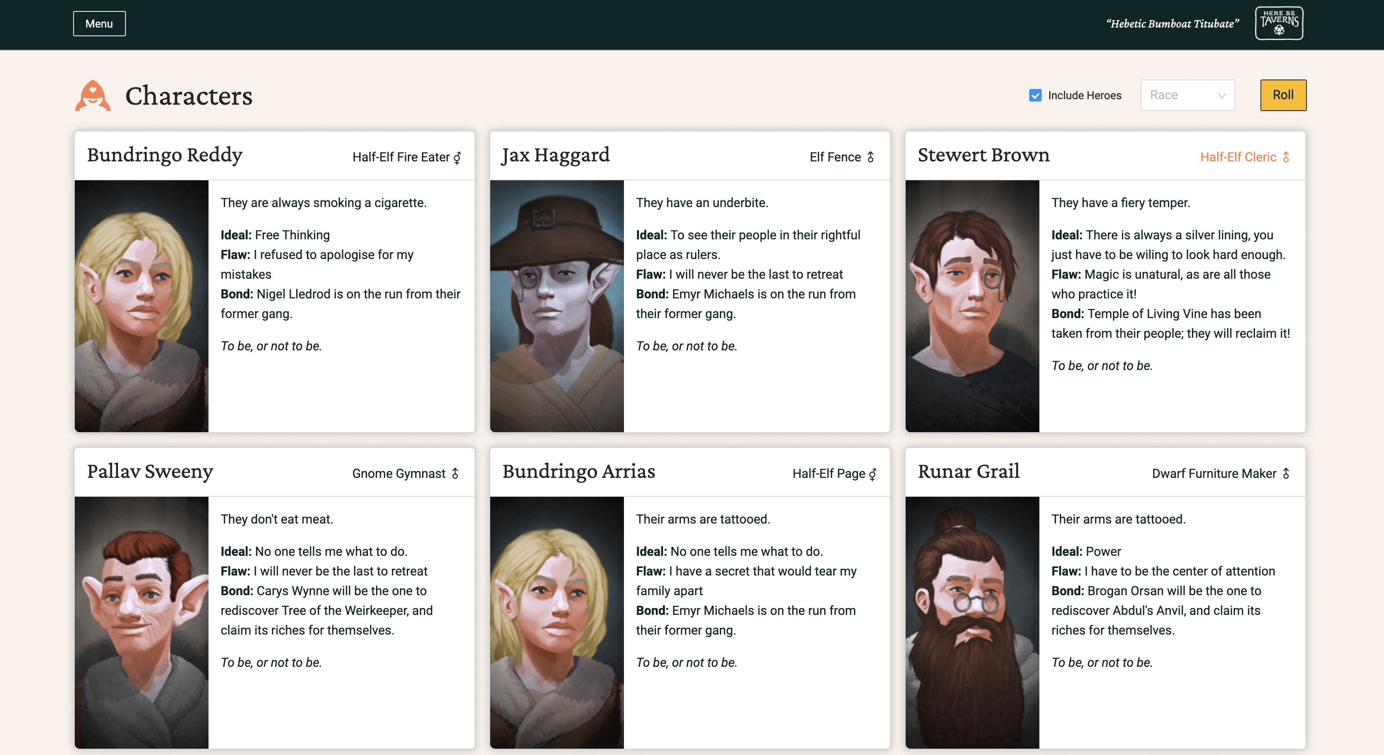
Task: Open the Menu button in header
Action: 100,24
